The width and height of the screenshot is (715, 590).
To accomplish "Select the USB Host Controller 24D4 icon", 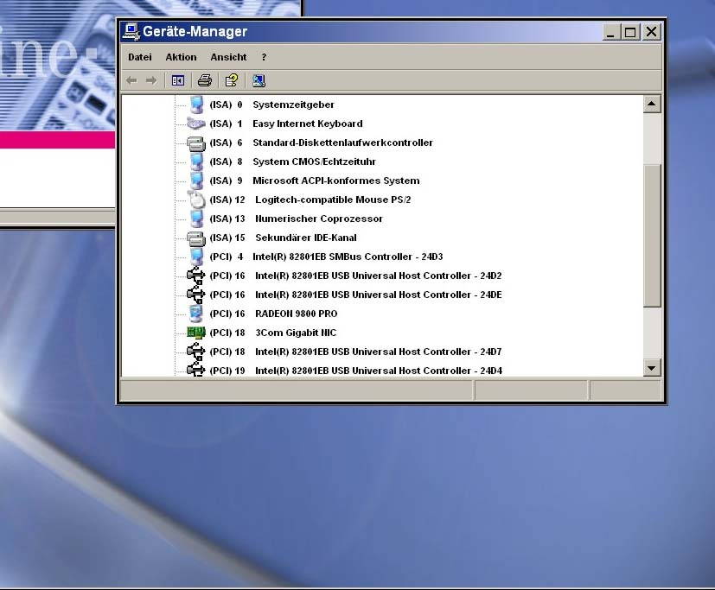I will 196,370.
